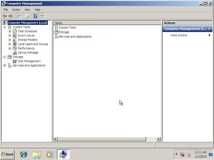The width and height of the screenshot is (214, 160).
Task: Launch Windows Media Player from taskbar
Action: click(49, 155)
